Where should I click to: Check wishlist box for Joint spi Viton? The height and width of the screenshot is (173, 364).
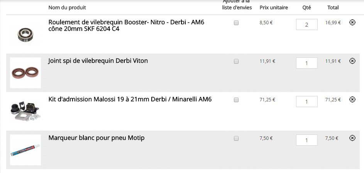pyautogui.click(x=236, y=61)
